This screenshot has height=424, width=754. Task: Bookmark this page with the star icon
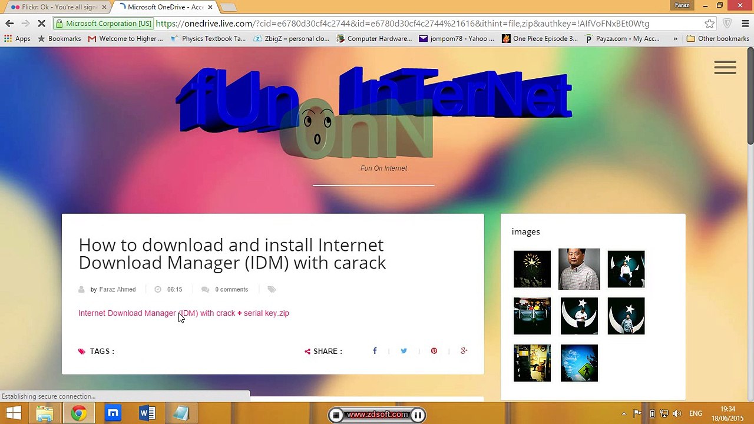(x=710, y=24)
